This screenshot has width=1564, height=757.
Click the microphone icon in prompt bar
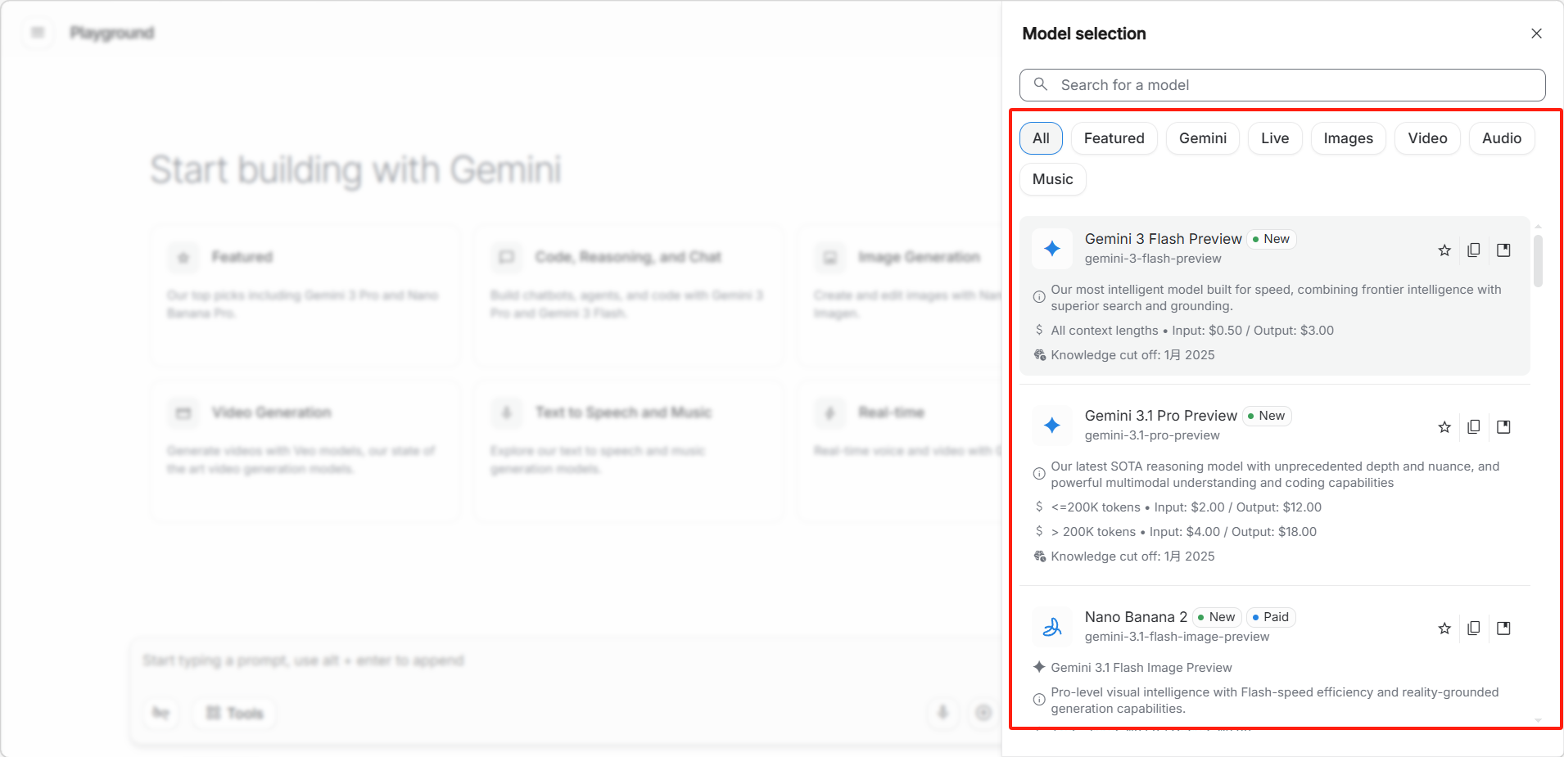click(x=942, y=713)
